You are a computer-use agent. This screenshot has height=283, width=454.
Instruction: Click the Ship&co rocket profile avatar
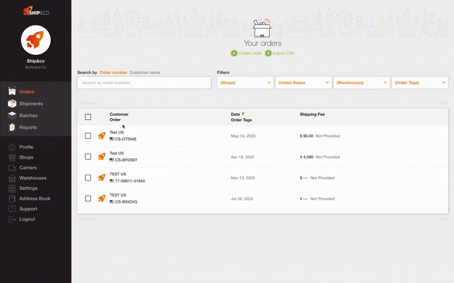click(x=36, y=40)
